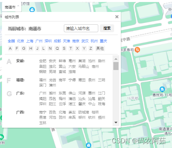Pick 马鞍山 under 安徽
This screenshot has width=172, height=148.
pyautogui.click(x=84, y=66)
